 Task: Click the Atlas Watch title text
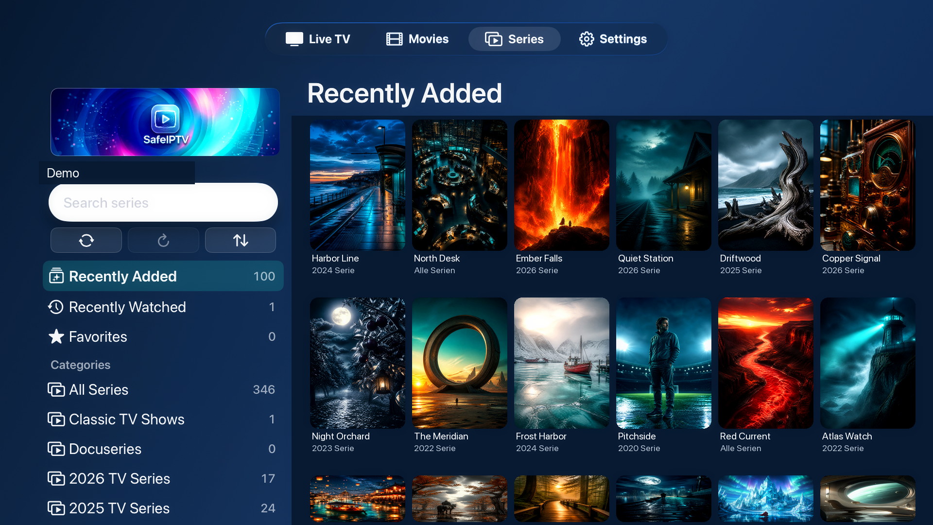coord(847,436)
